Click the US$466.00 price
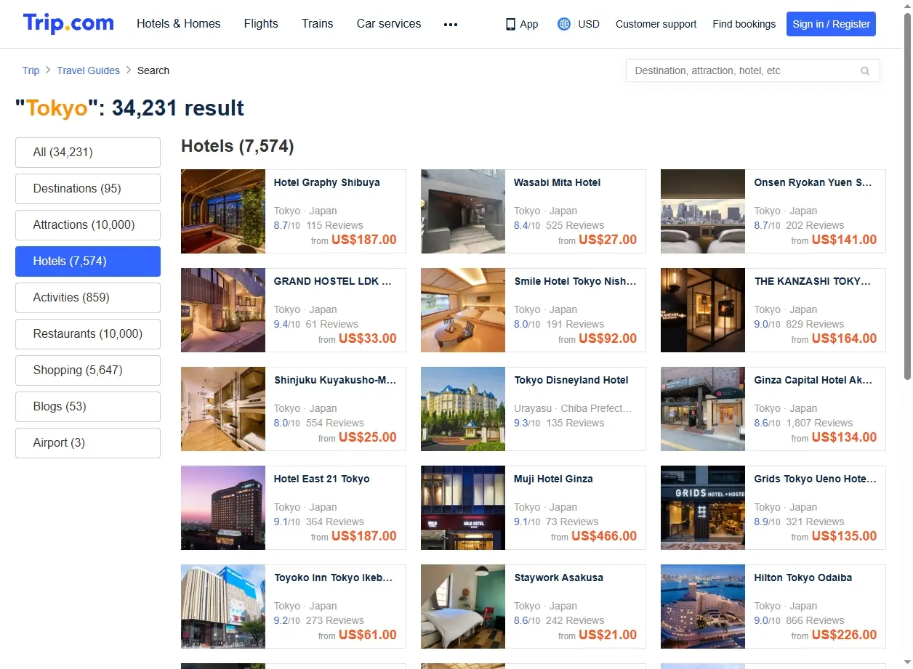Image resolution: width=913 pixels, height=669 pixels. tap(604, 536)
